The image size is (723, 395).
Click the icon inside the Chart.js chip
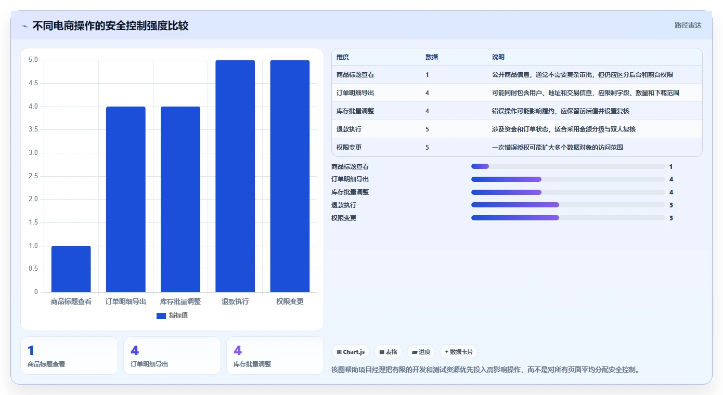pyautogui.click(x=339, y=352)
